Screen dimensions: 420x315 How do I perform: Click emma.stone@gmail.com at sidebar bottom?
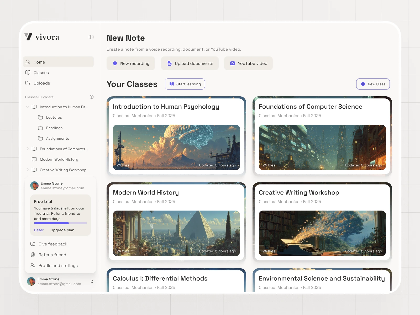tap(59, 284)
